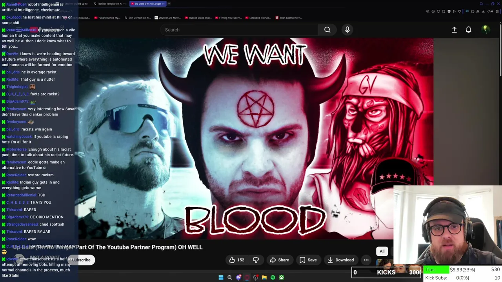The image size is (502, 282).
Task: Take a snapshot with the selection icon
Action: click(444, 11)
